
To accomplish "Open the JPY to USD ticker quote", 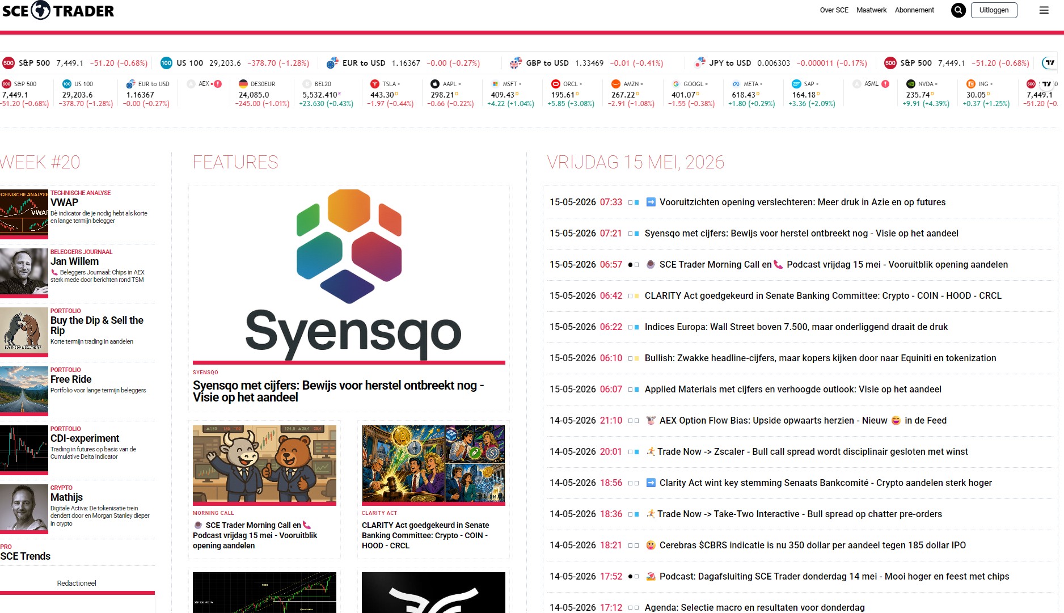I will coord(780,63).
